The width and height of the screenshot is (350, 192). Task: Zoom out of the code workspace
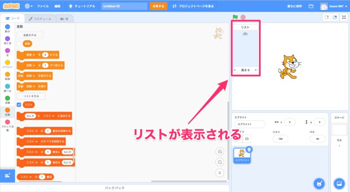tap(220, 162)
